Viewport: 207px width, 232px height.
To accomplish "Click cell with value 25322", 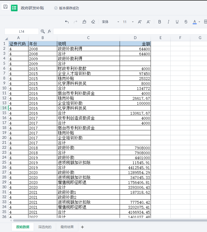I will (x=135, y=78).
